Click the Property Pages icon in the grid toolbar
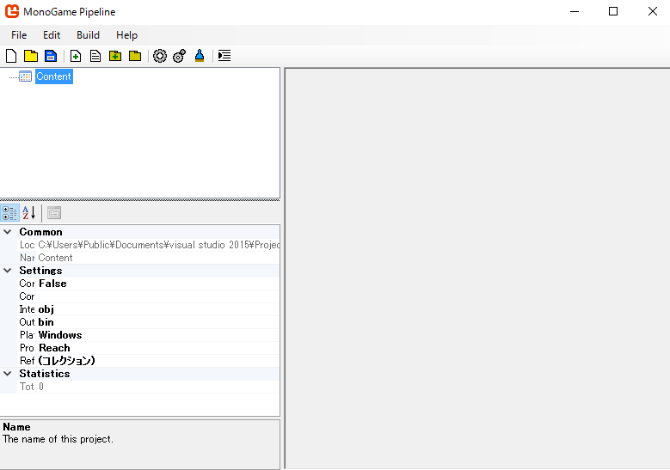This screenshot has height=470, width=670. pyautogui.click(x=54, y=212)
